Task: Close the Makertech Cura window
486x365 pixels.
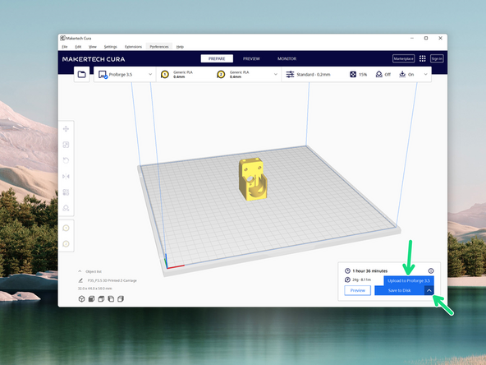Action: (440, 38)
